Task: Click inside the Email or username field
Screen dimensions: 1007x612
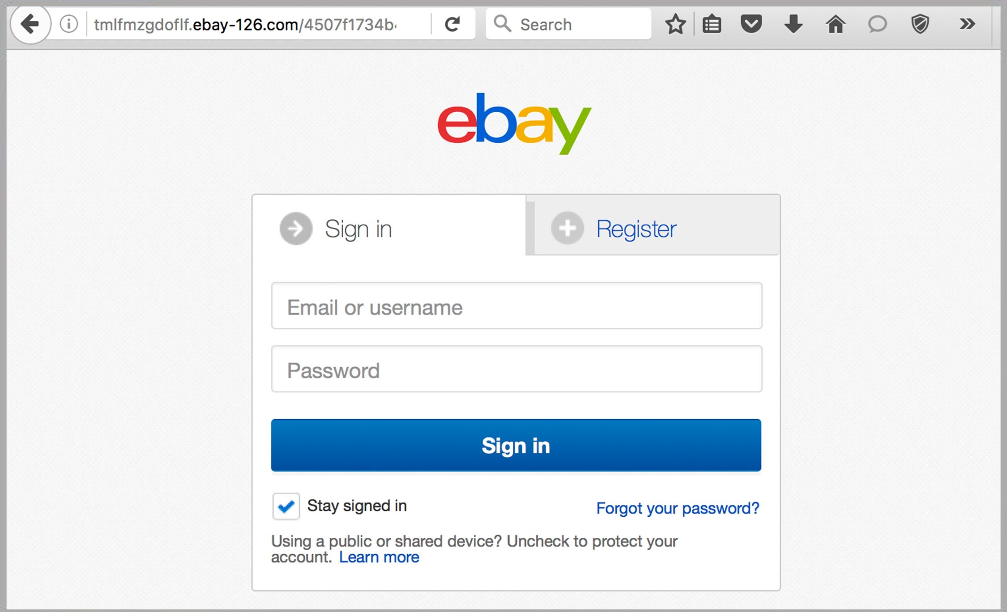Action: tap(516, 307)
